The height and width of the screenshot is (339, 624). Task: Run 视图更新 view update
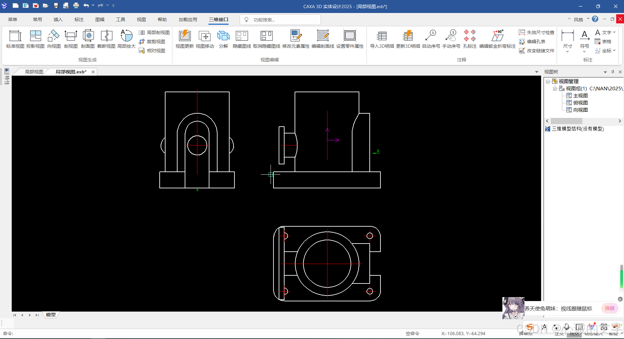[185, 39]
